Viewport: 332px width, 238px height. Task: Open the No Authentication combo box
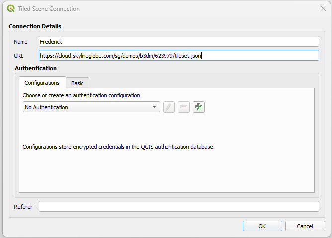(91, 107)
